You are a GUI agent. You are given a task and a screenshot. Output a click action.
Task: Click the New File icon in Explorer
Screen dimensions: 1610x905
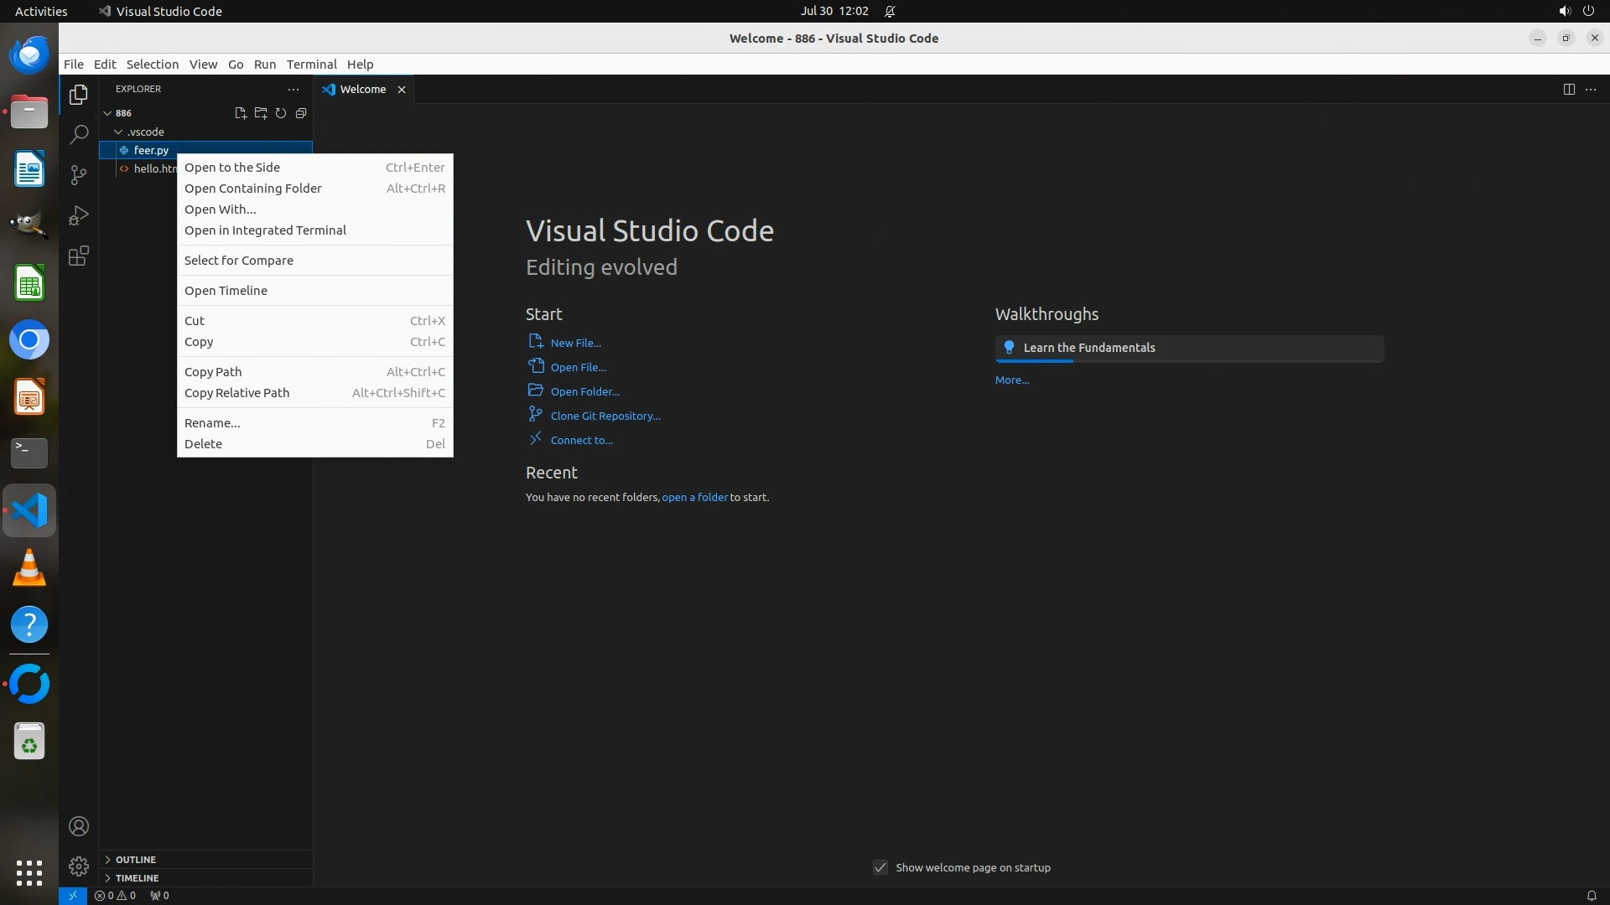(x=241, y=113)
